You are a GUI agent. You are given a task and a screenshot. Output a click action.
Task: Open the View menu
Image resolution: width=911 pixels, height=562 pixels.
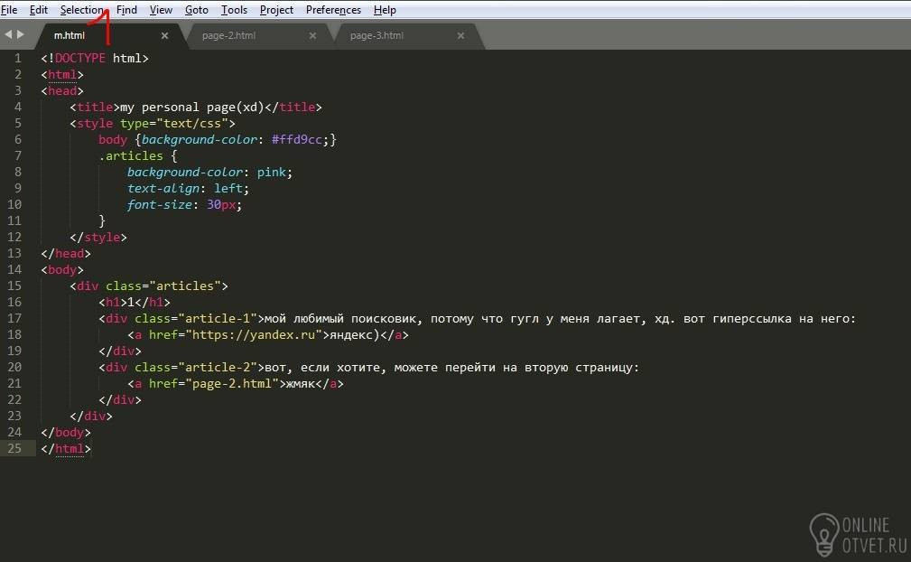tap(161, 10)
